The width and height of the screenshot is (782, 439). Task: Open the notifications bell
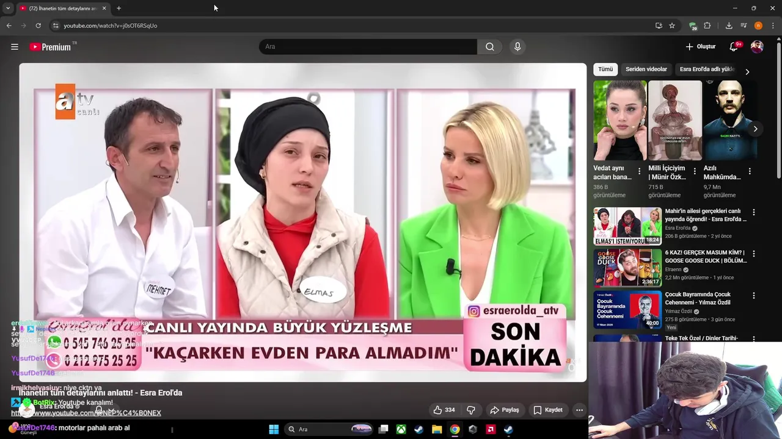[x=734, y=47]
